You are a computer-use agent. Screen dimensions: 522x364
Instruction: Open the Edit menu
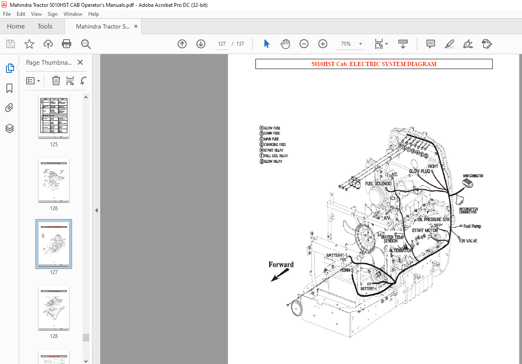tap(21, 14)
